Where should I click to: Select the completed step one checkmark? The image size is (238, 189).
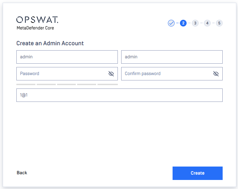pos(171,23)
